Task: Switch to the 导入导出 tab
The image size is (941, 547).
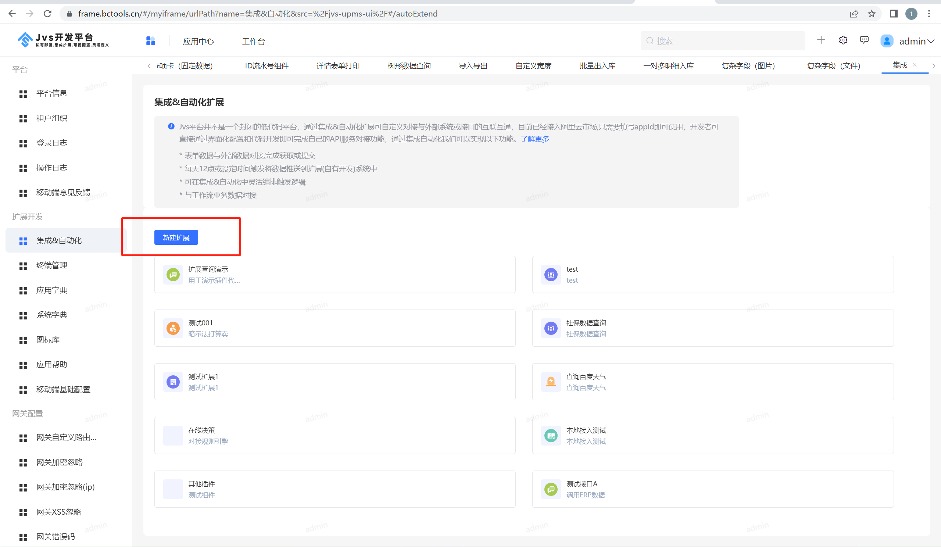Action: point(473,66)
